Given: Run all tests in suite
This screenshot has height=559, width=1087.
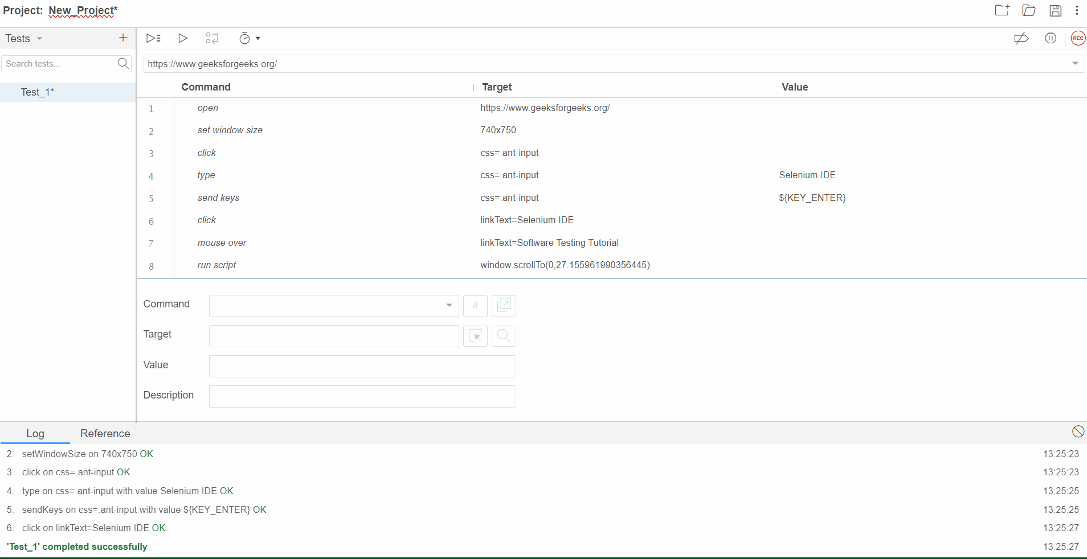Looking at the screenshot, I should 153,38.
